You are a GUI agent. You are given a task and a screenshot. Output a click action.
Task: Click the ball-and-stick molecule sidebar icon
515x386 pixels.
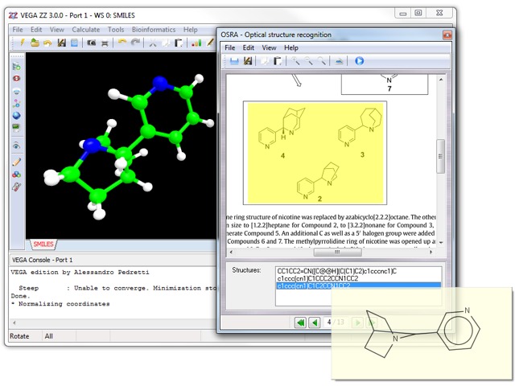pyautogui.click(x=16, y=104)
